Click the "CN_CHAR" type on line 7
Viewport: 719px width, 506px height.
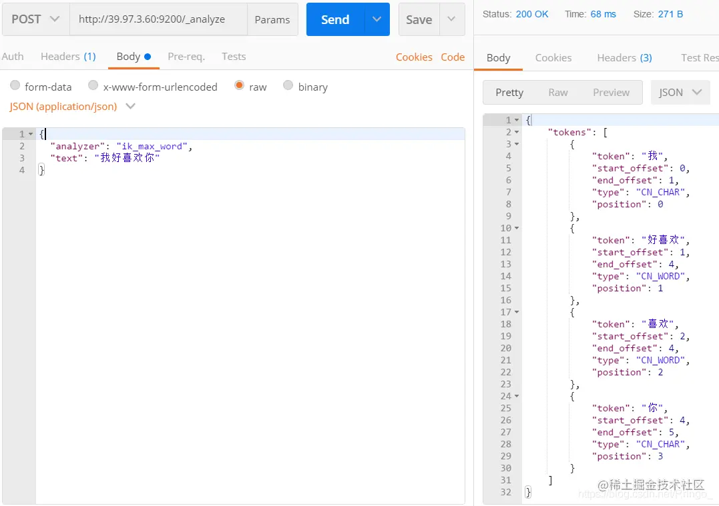click(660, 192)
